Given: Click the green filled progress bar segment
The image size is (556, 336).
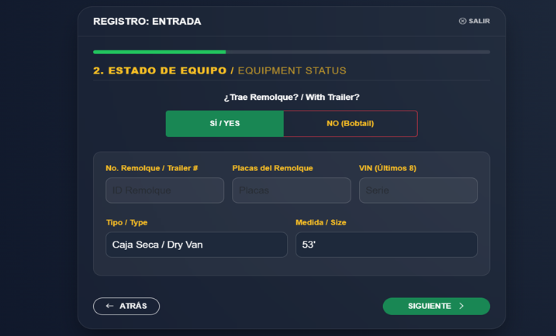Looking at the screenshot, I should point(159,52).
